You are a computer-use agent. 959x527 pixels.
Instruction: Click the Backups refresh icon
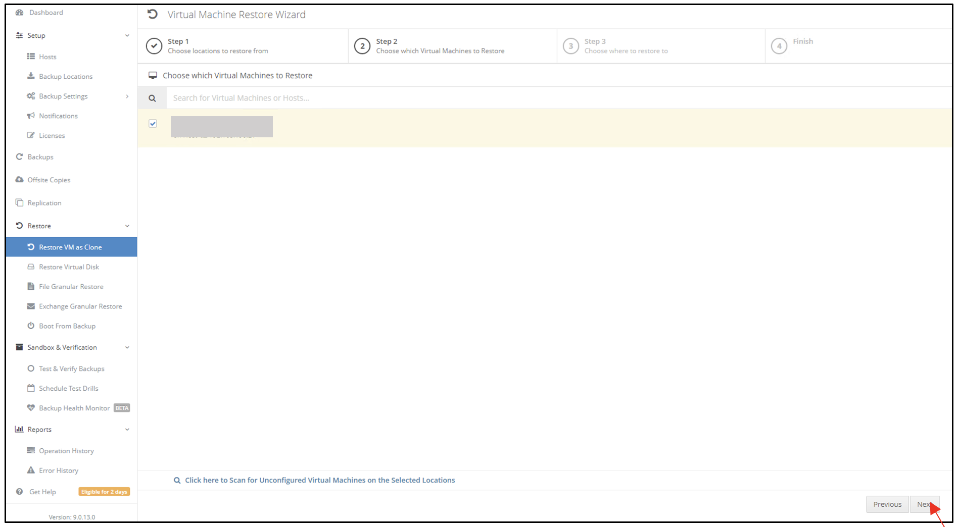coord(20,156)
